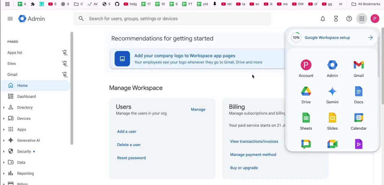The width and height of the screenshot is (384, 185).
Task: Open Gmail app in launcher
Action: [359, 69]
